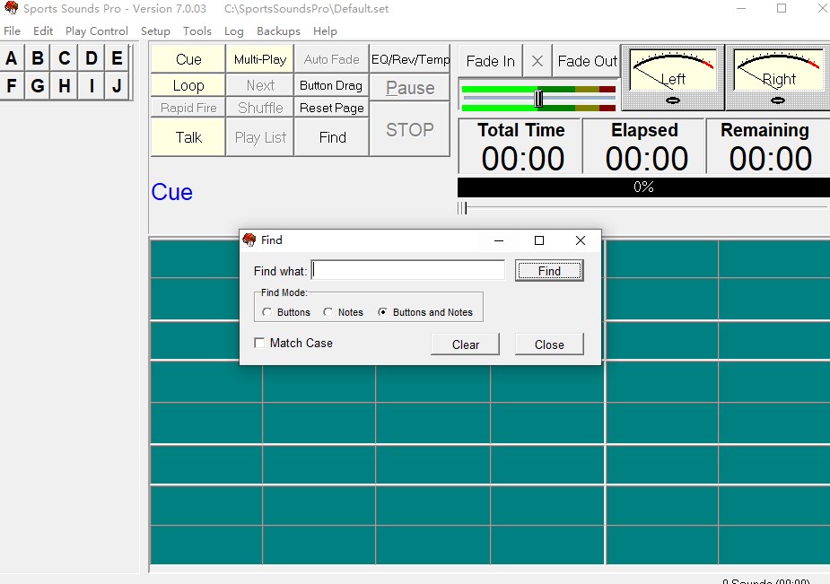The image size is (830, 584).
Task: Open the EQ/Rev/Temp panel
Action: [x=410, y=59]
